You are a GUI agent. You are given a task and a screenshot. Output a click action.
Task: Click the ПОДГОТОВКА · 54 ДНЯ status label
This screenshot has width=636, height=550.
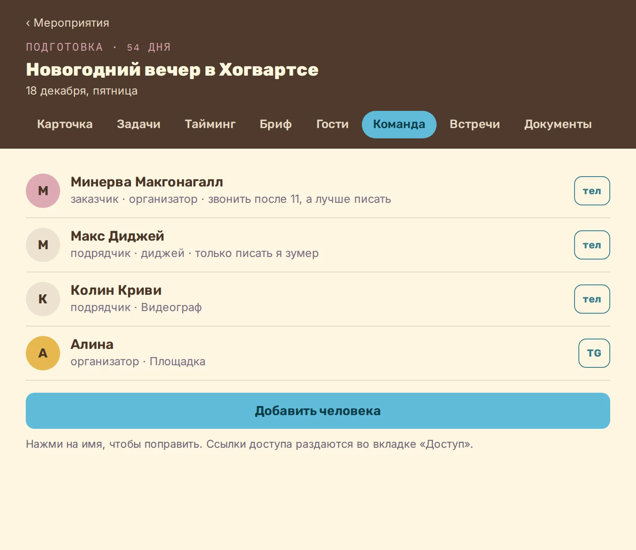98,47
